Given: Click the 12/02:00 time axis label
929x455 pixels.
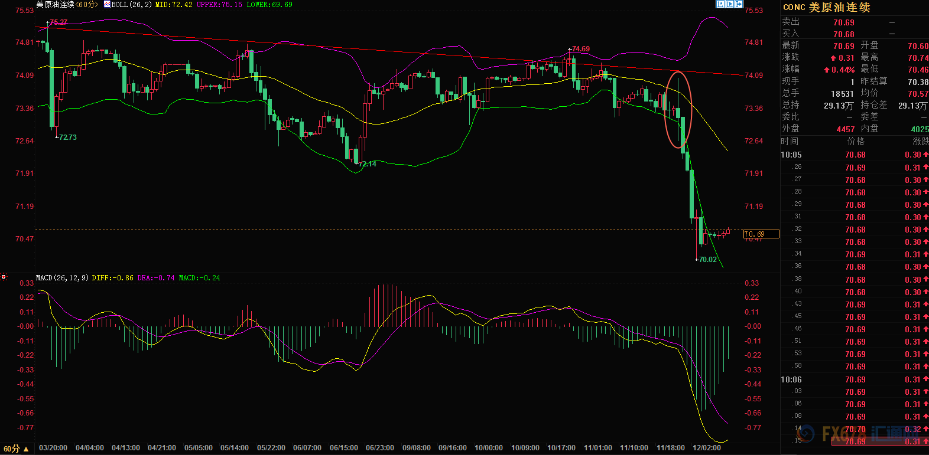Looking at the screenshot, I should (707, 448).
